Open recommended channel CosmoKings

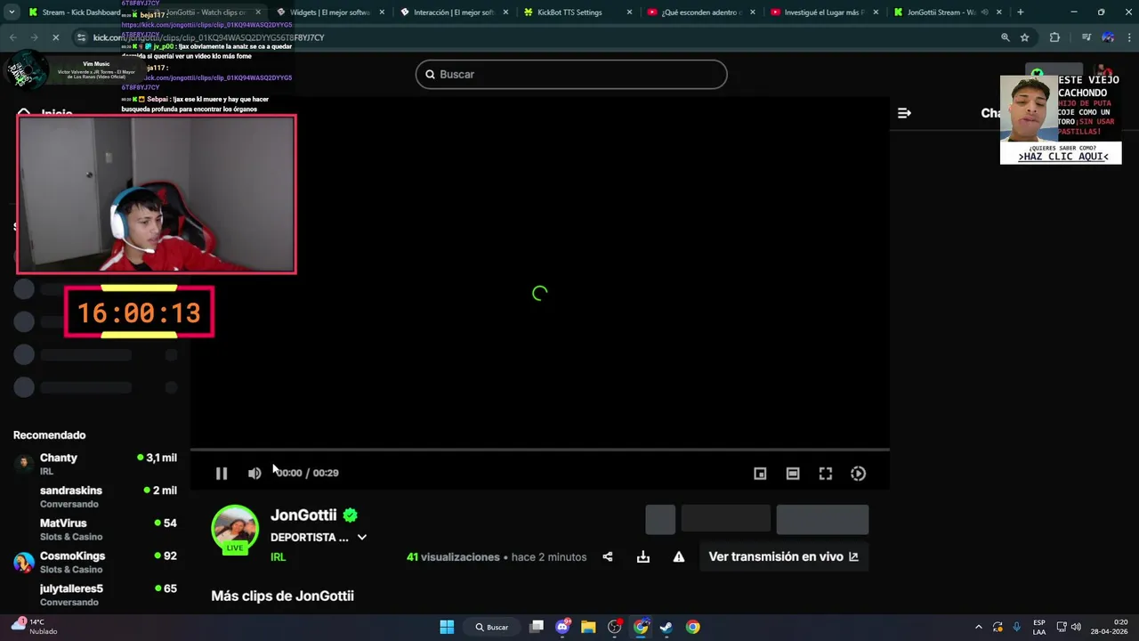click(95, 562)
